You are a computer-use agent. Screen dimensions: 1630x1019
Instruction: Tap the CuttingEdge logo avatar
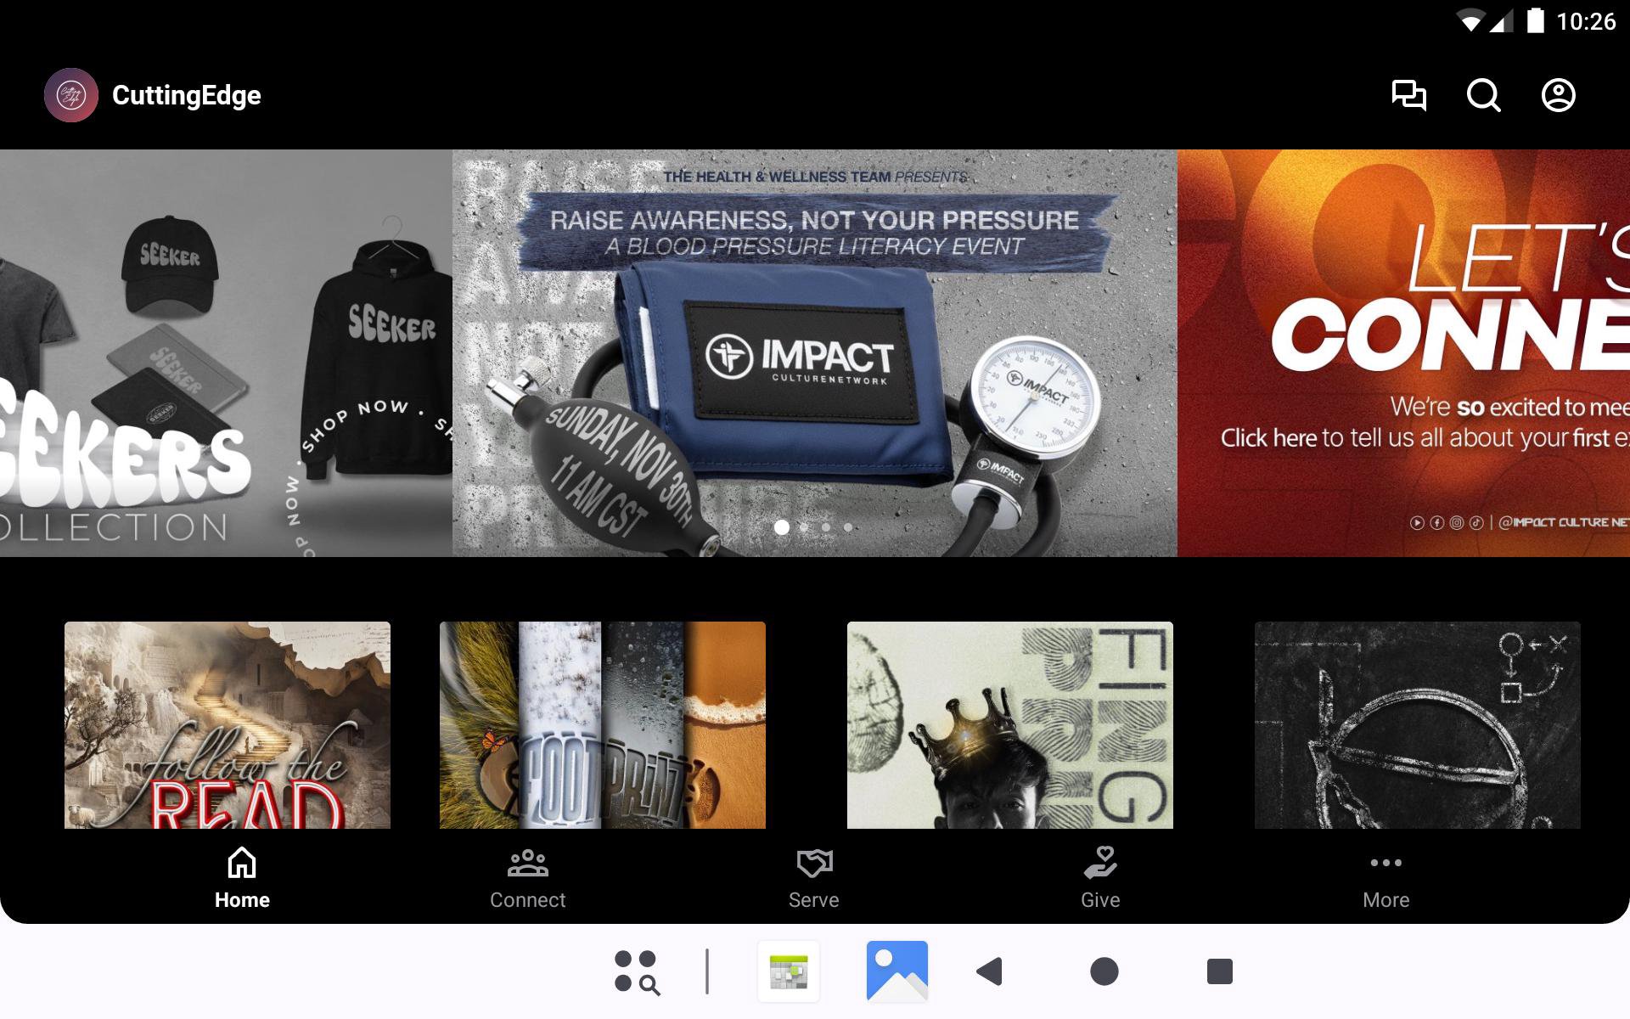click(71, 95)
